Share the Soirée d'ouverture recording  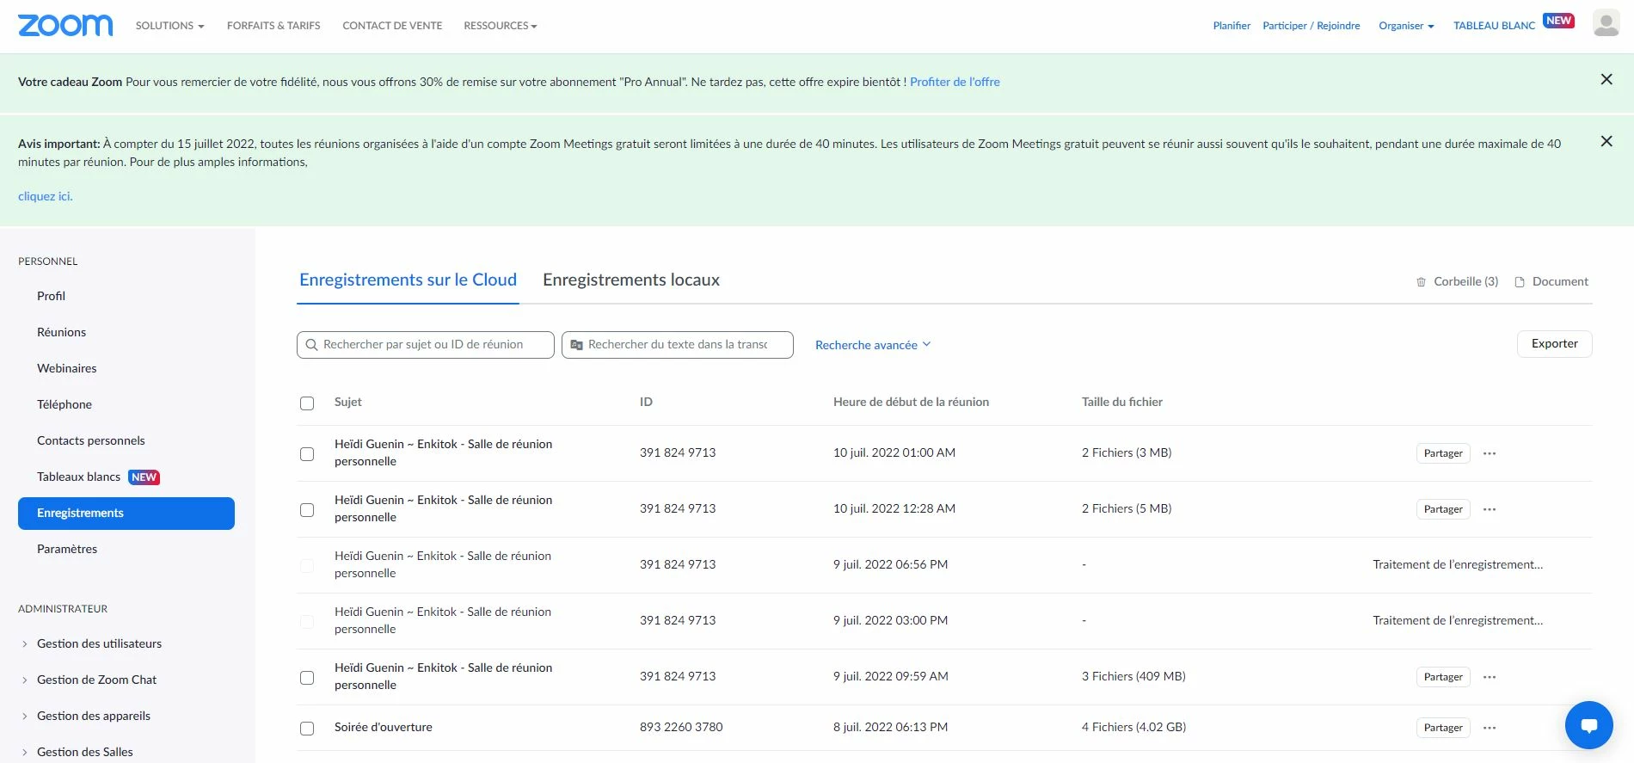pyautogui.click(x=1443, y=728)
